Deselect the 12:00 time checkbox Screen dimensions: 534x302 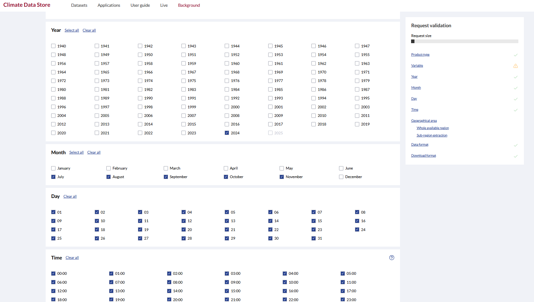(53, 291)
